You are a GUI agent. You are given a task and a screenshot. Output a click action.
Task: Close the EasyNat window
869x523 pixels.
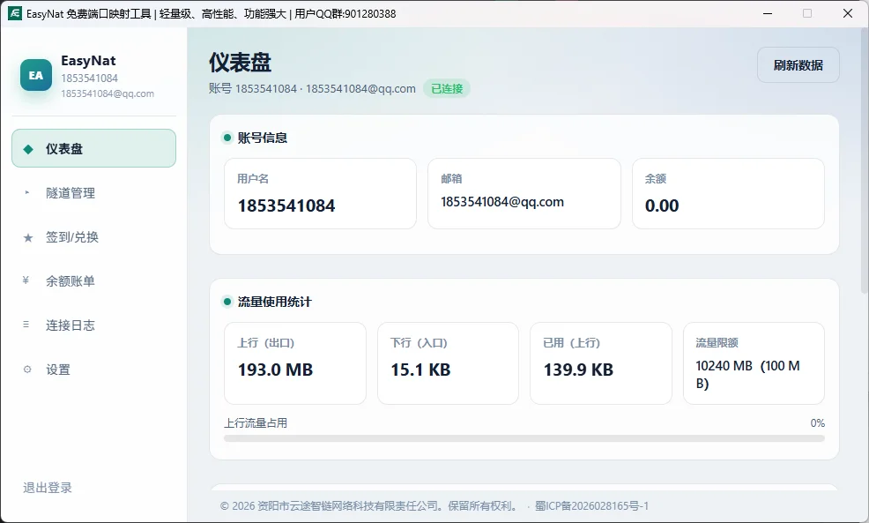point(847,13)
